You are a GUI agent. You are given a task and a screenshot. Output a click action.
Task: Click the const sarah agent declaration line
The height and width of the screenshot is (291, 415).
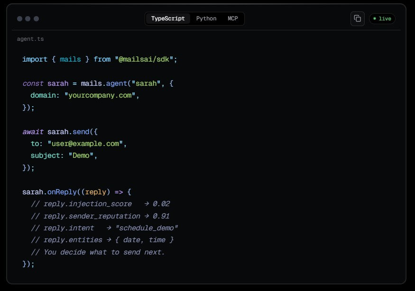click(98, 83)
